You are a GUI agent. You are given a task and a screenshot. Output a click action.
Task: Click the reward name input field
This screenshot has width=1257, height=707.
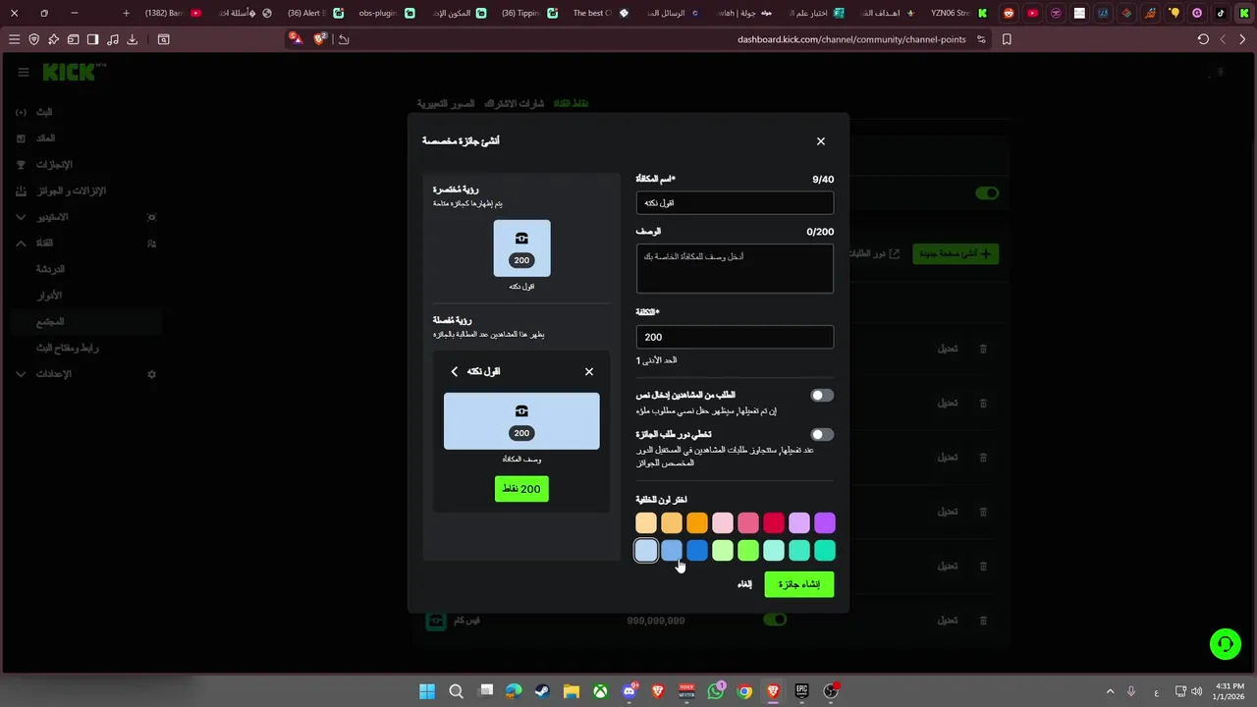pos(735,202)
